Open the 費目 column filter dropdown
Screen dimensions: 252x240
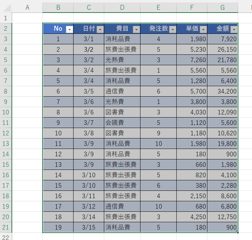click(x=136, y=30)
